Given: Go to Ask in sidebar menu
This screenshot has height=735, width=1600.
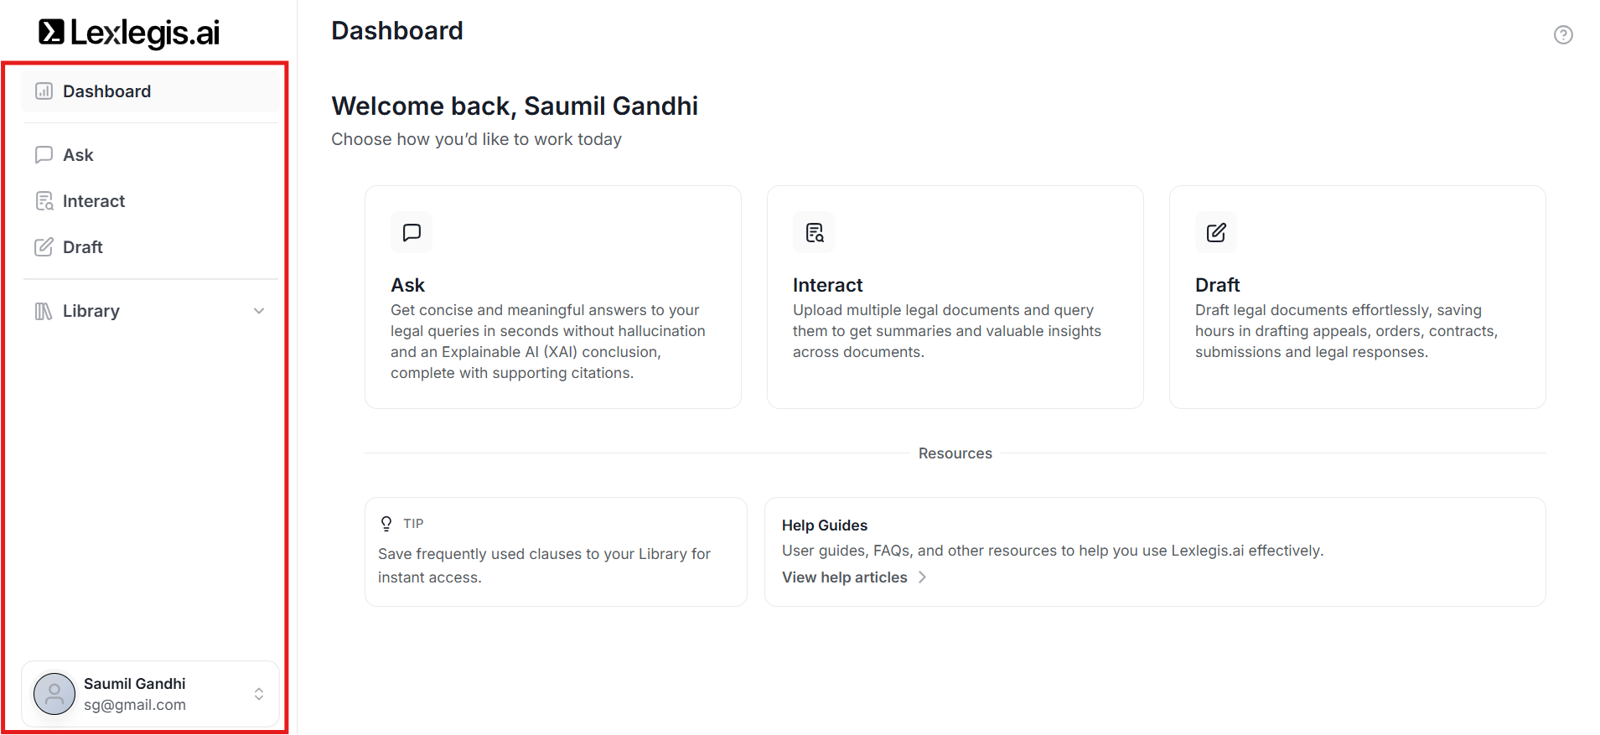Looking at the screenshot, I should [78, 155].
